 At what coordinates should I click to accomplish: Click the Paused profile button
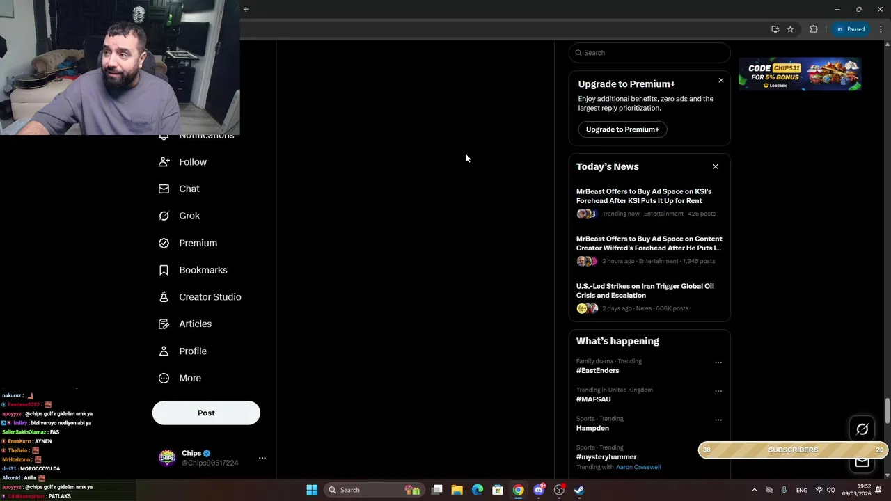pyautogui.click(x=851, y=29)
